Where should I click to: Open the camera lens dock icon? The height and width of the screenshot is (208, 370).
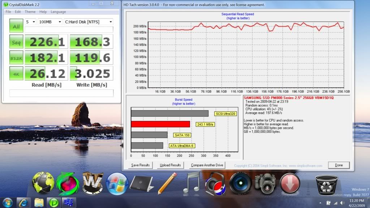(240, 183)
